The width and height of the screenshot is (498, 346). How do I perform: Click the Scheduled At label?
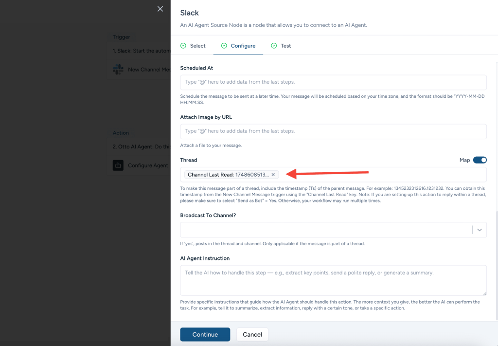196,68
